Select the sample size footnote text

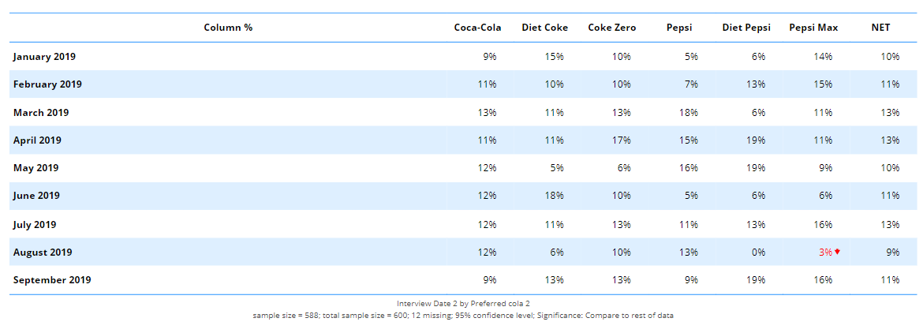point(463,316)
